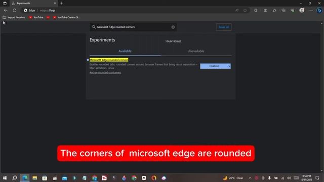Image resolution: width=324 pixels, height=182 pixels.
Task: Open the clock and date display
Action: [307, 178]
